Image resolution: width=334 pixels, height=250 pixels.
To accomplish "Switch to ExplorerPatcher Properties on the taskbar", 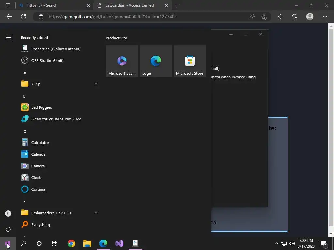I will tap(135, 243).
